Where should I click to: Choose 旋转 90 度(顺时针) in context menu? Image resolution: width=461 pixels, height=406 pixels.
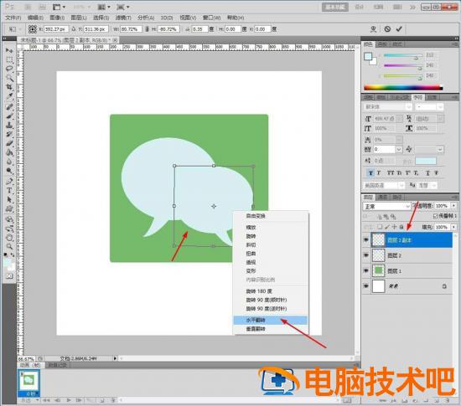tap(271, 300)
